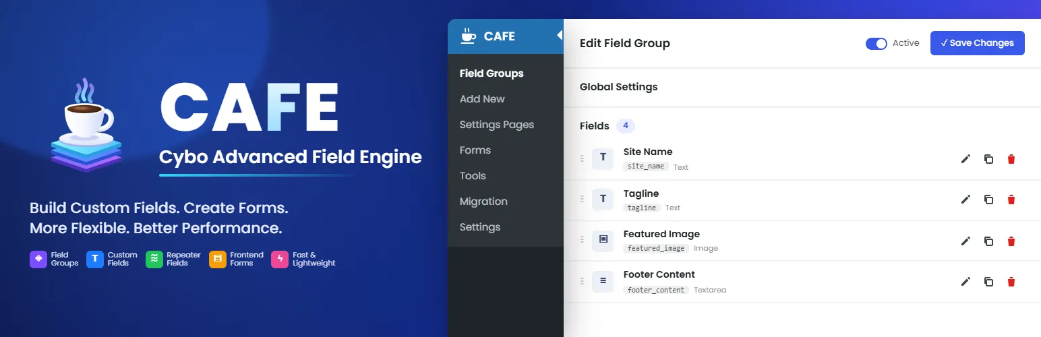Select the Footer Content field title
Image resolution: width=1041 pixels, height=337 pixels.
659,274
